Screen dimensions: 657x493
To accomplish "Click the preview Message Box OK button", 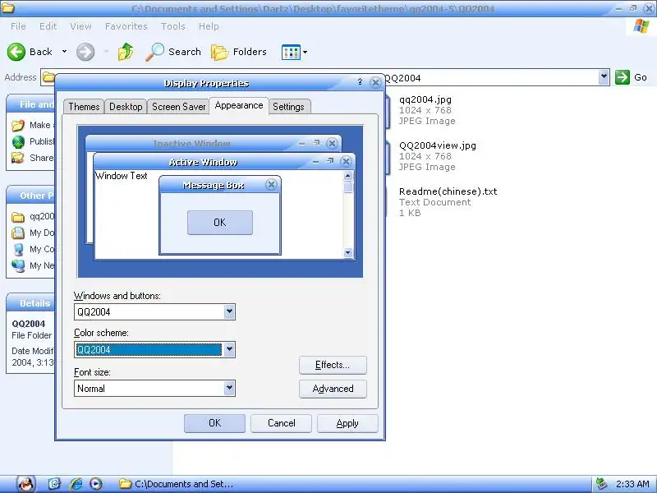I will 220,222.
